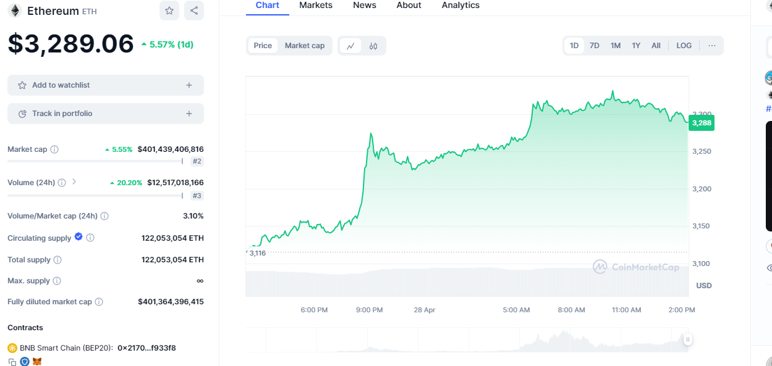
Task: Click the USD label on the chart axis
Action: [704, 286]
